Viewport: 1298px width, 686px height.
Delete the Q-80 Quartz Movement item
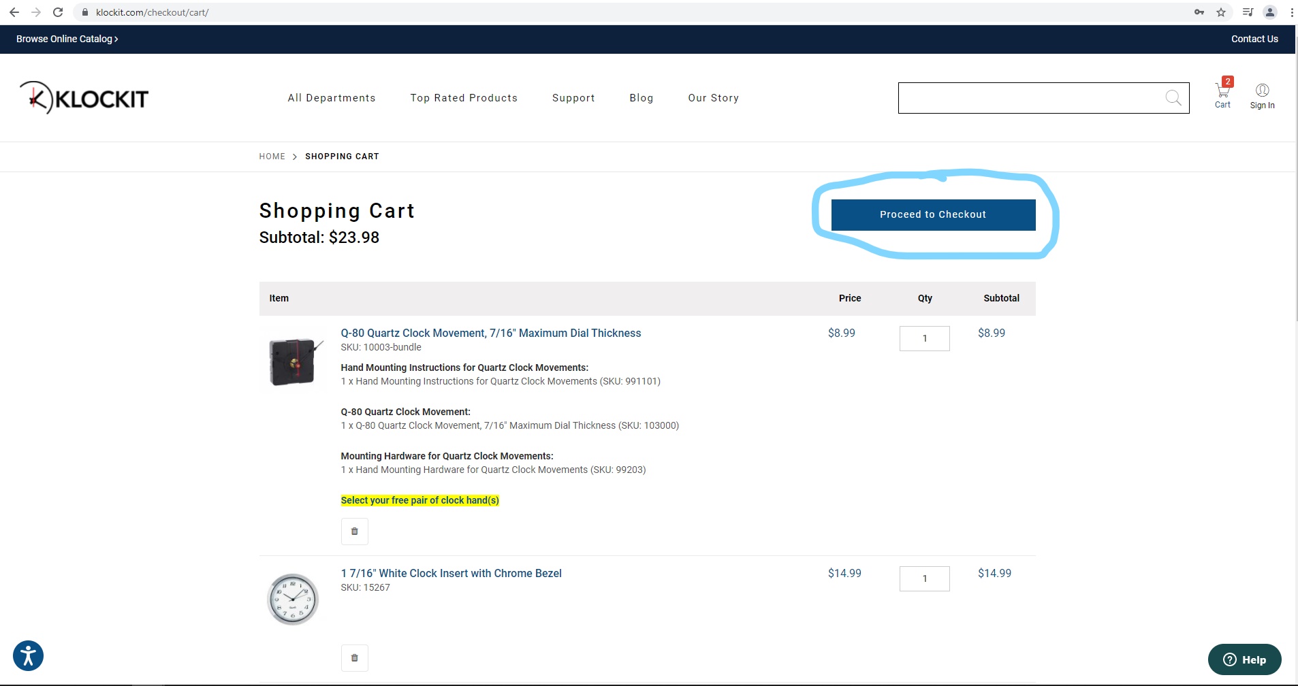(x=355, y=532)
